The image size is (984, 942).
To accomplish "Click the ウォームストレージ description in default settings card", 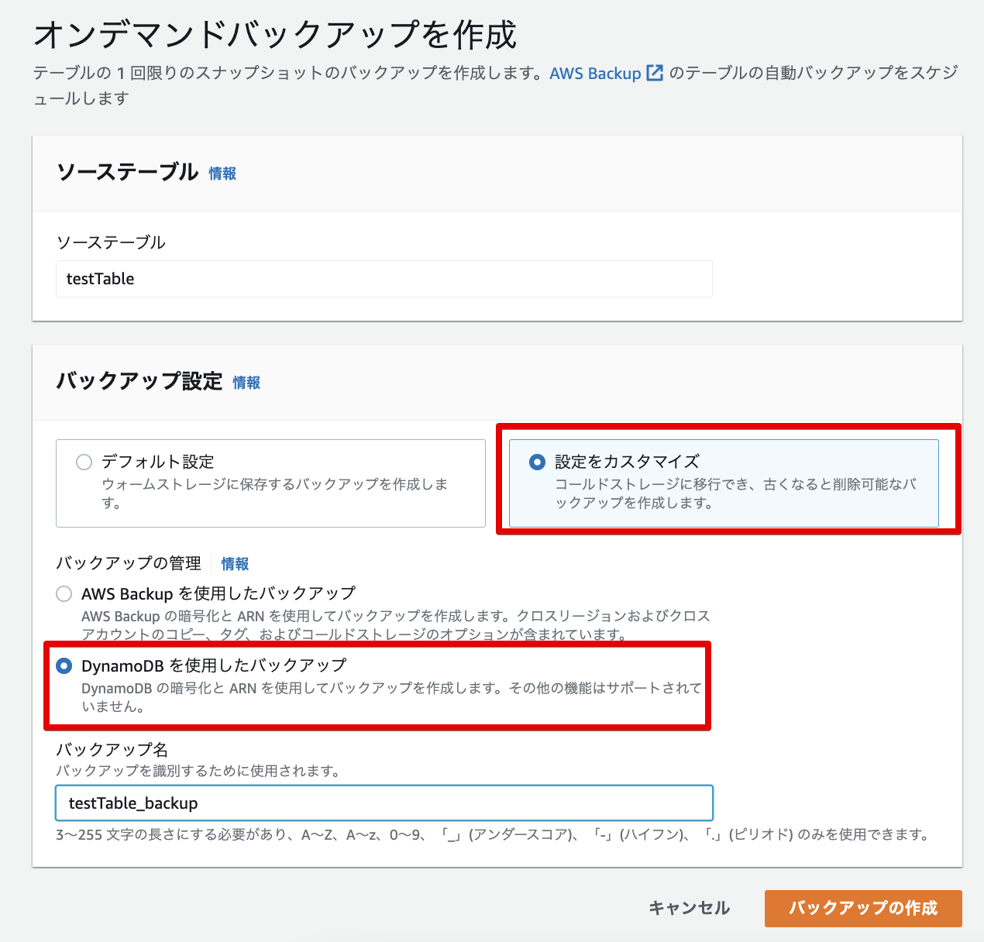I will [x=274, y=493].
